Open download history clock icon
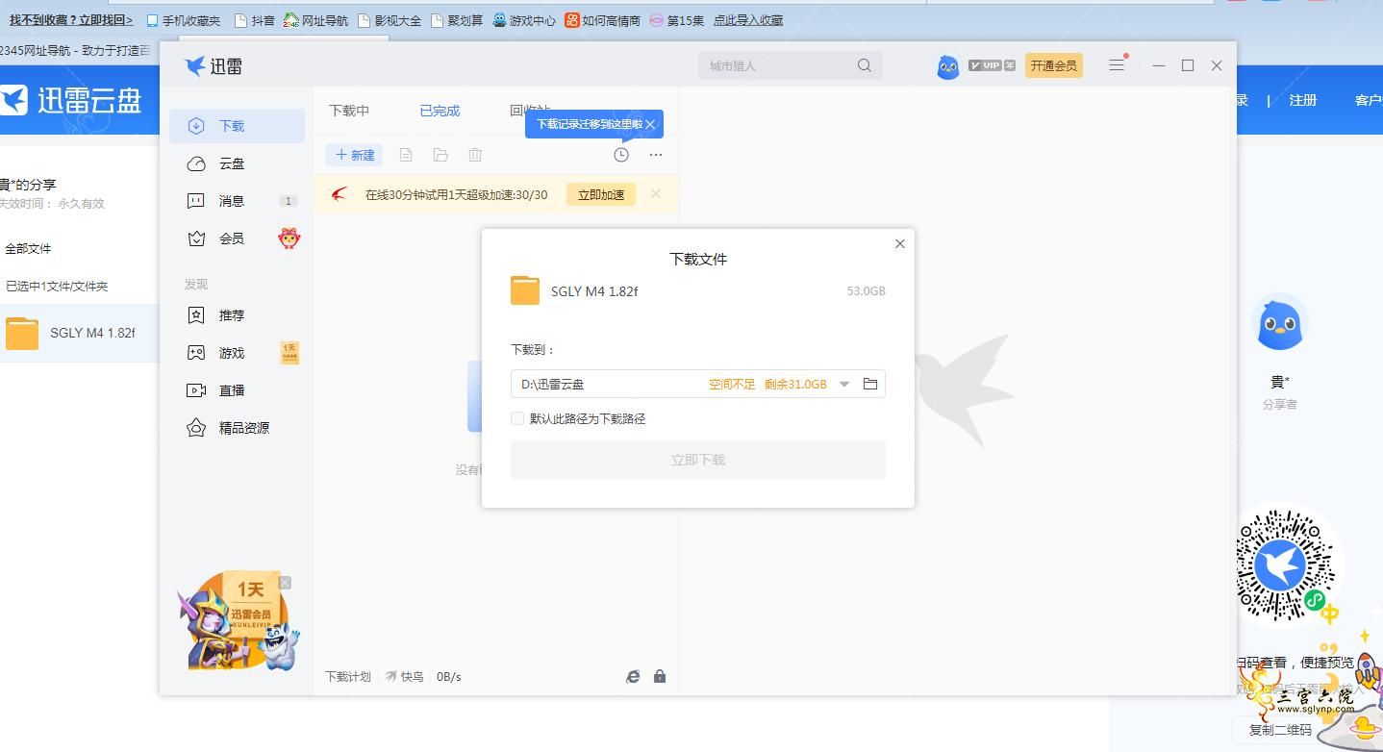 tap(621, 155)
